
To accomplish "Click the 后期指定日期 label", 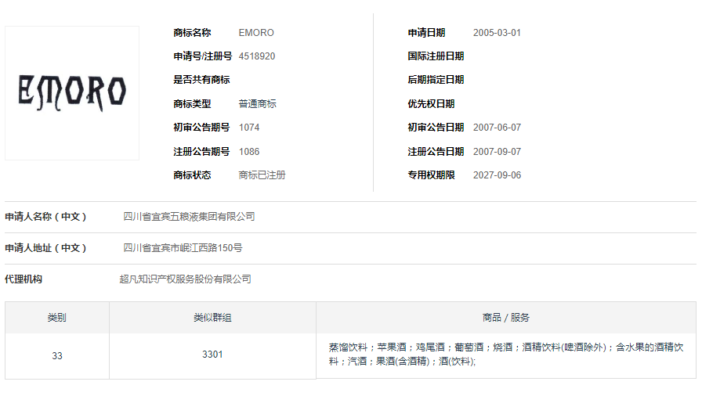I will [x=436, y=80].
